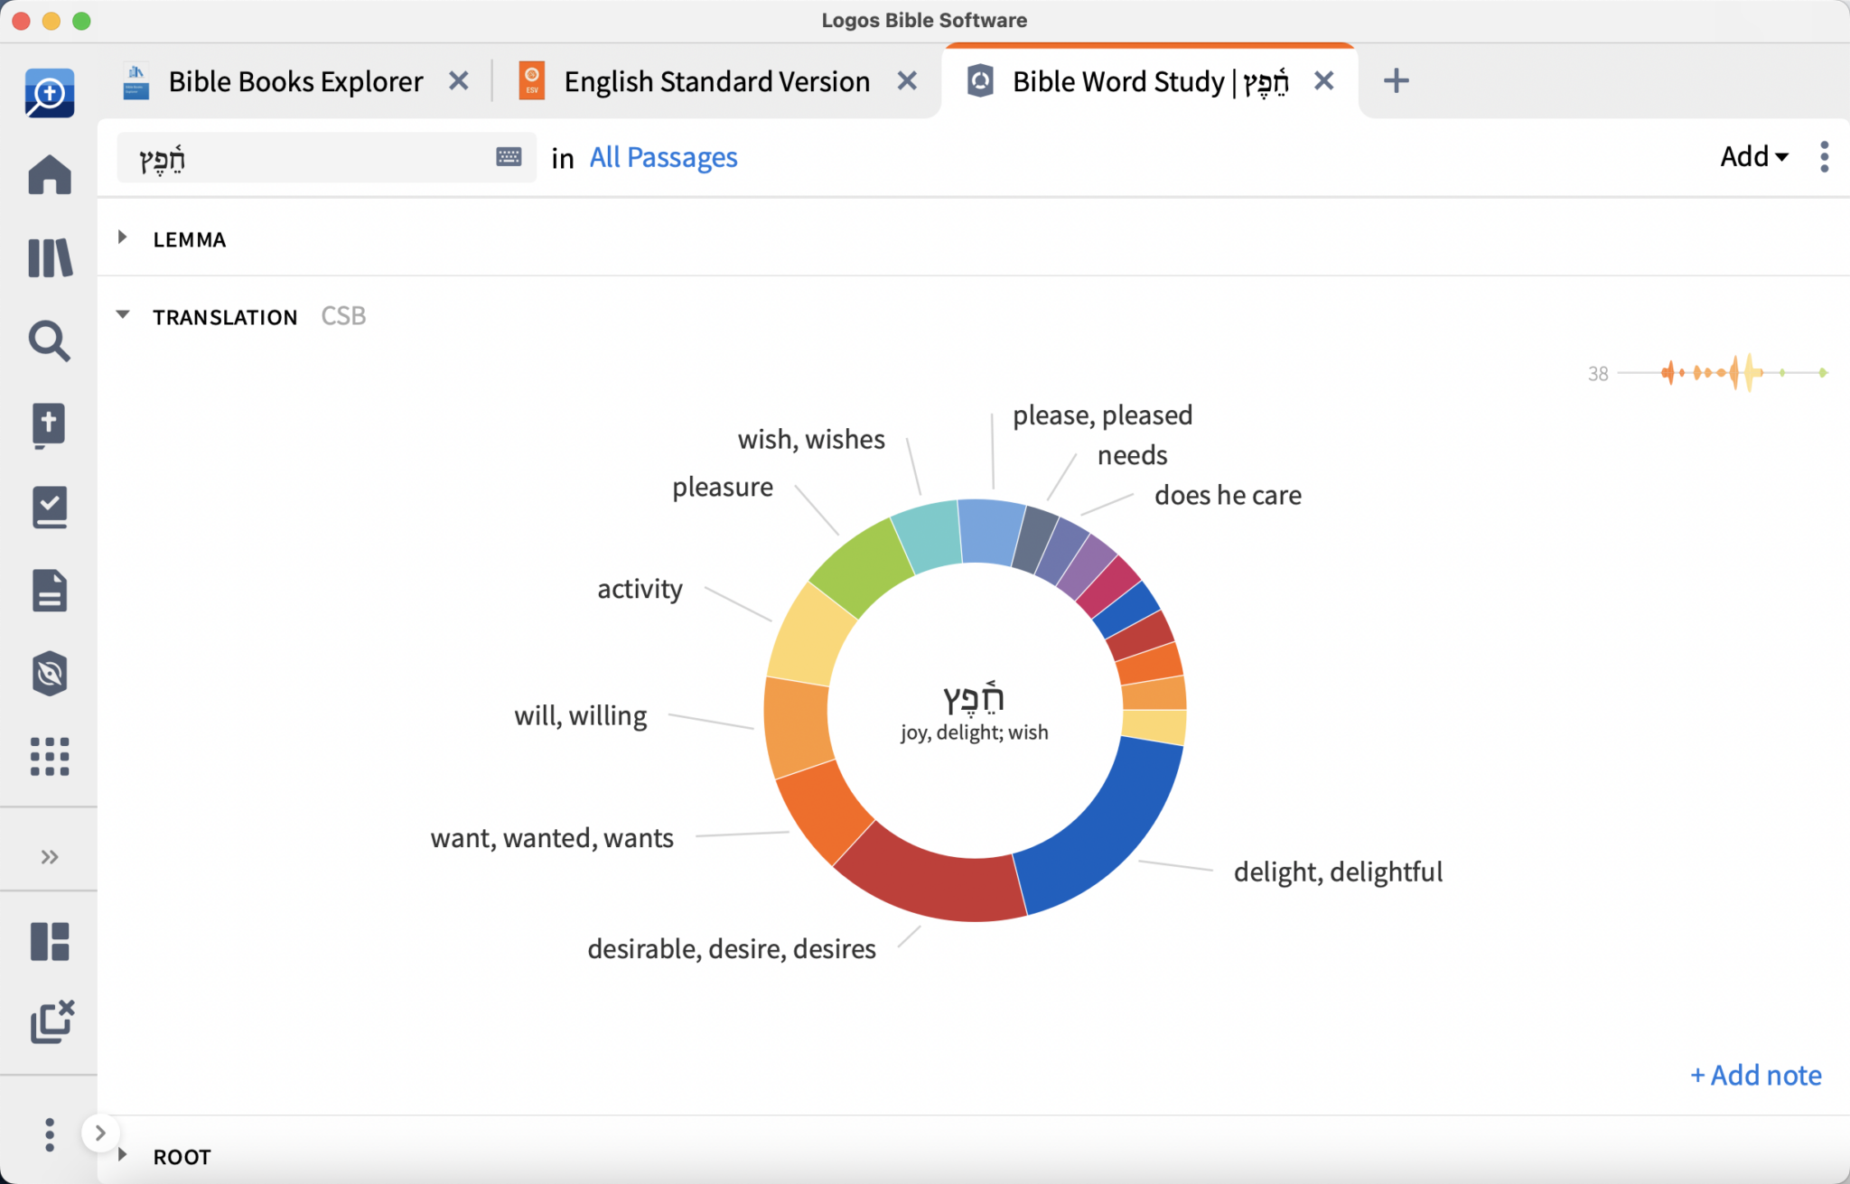This screenshot has width=1850, height=1184.
Task: Click the 'please, pleased' label
Action: (1102, 415)
